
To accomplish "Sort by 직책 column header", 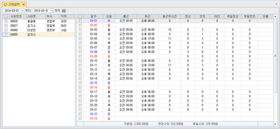I will pyautogui.click(x=67, y=17).
